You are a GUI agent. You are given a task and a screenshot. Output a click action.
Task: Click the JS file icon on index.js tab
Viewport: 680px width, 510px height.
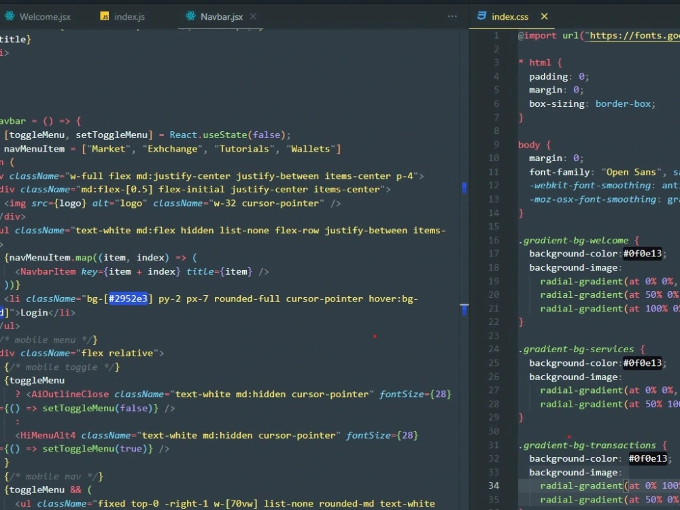pos(105,16)
